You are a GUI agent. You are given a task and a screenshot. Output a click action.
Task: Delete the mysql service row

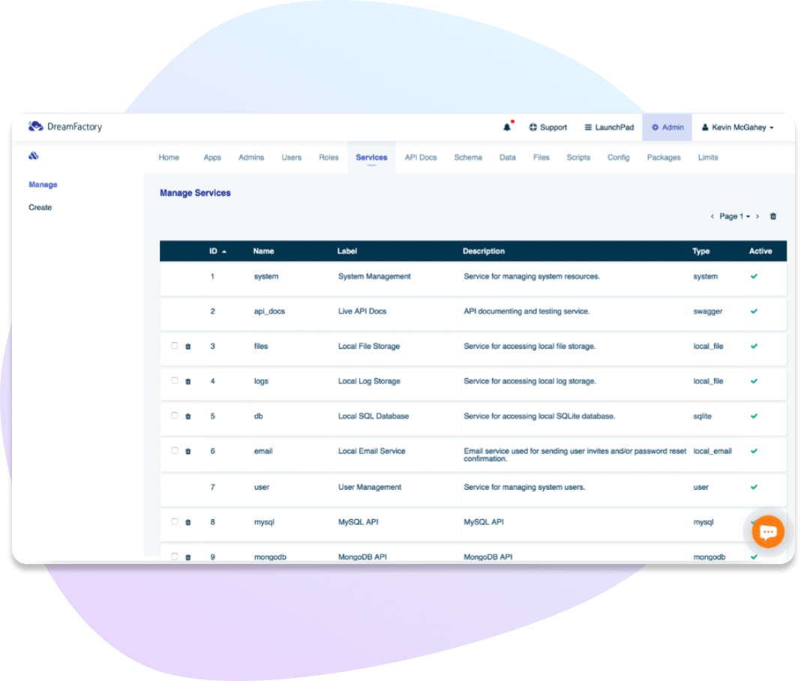pos(188,523)
